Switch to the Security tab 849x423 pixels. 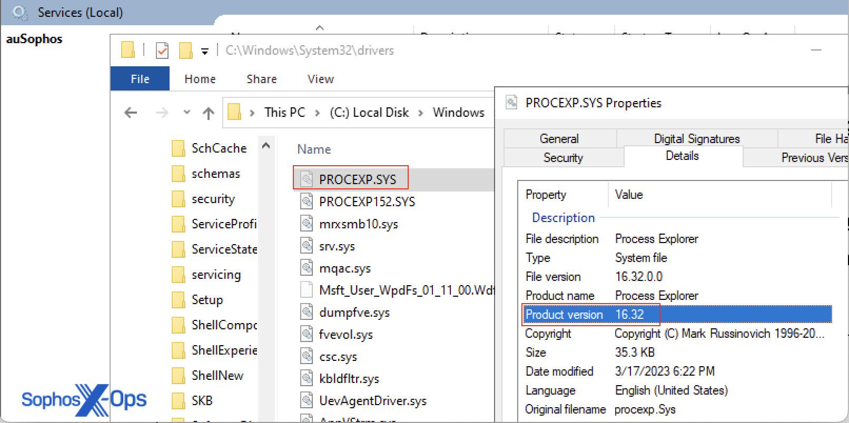(564, 157)
